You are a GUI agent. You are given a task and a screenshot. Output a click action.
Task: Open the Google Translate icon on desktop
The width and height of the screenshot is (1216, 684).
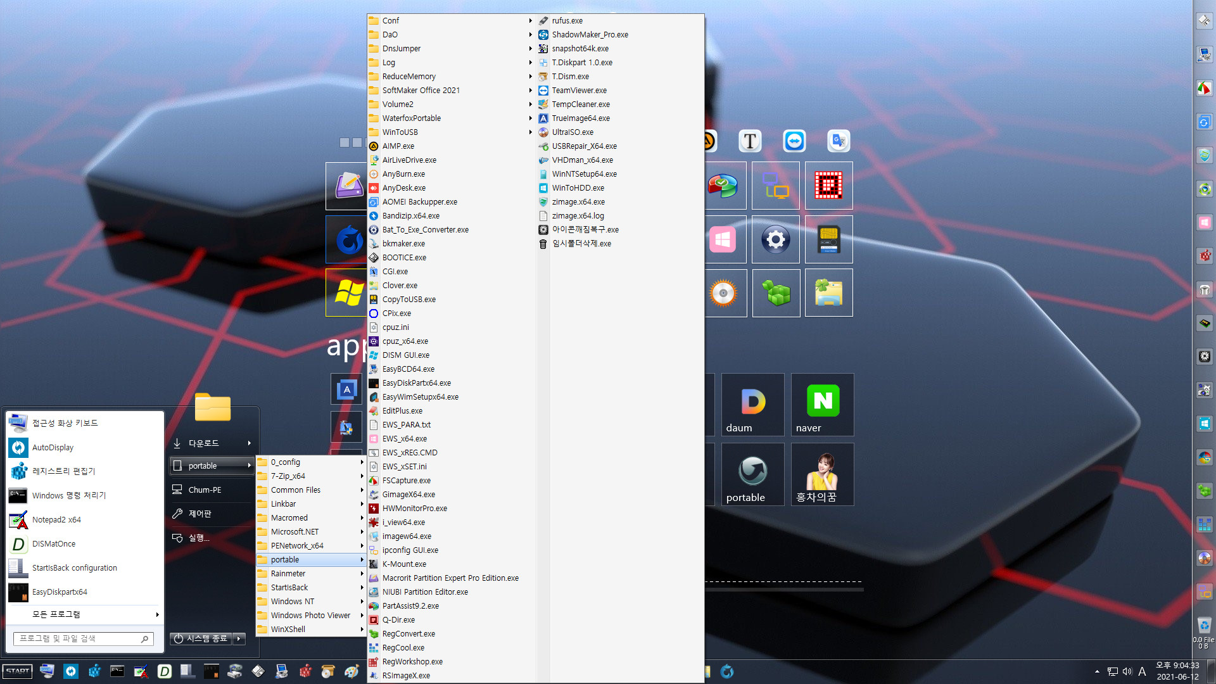[x=839, y=141]
